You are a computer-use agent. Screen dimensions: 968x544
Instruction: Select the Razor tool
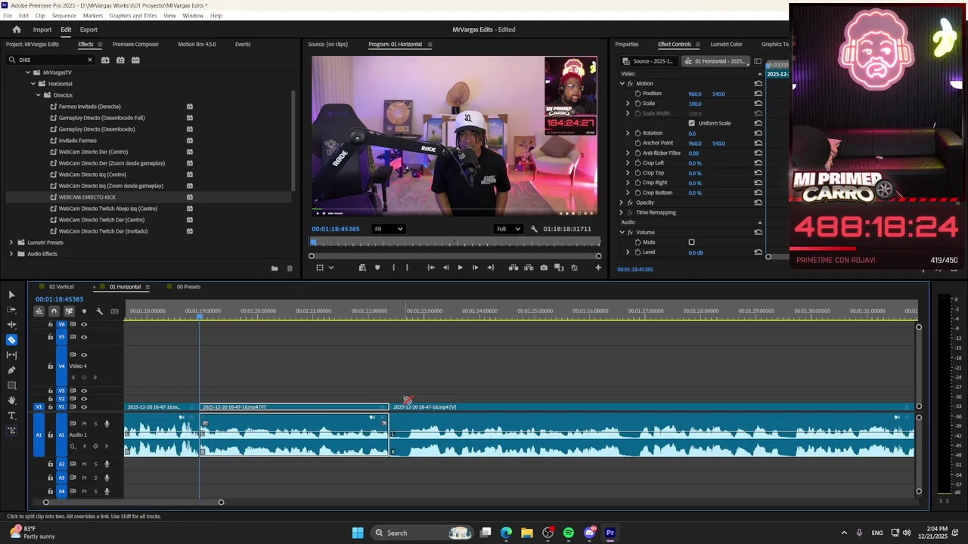click(x=11, y=340)
